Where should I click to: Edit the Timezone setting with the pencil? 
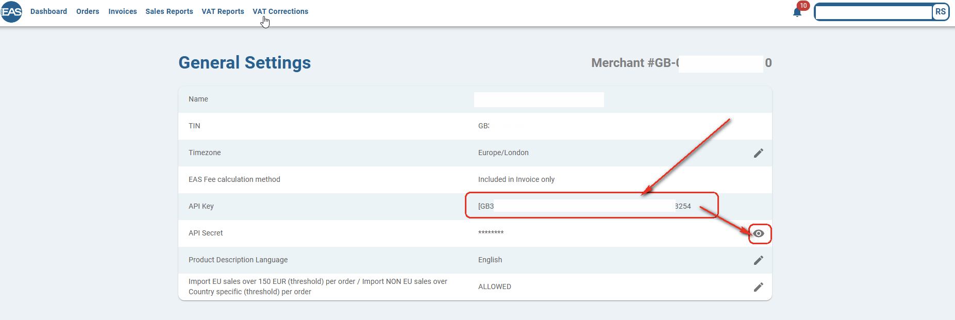[758, 153]
